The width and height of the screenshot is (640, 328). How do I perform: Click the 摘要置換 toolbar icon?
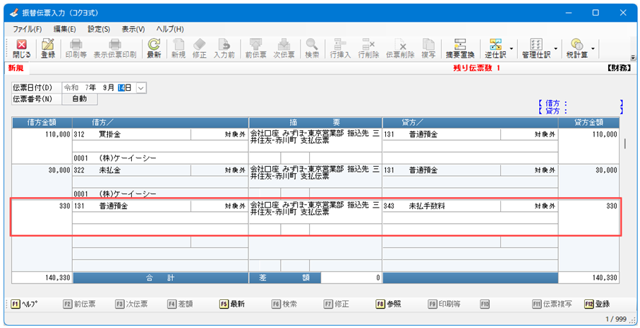click(460, 48)
